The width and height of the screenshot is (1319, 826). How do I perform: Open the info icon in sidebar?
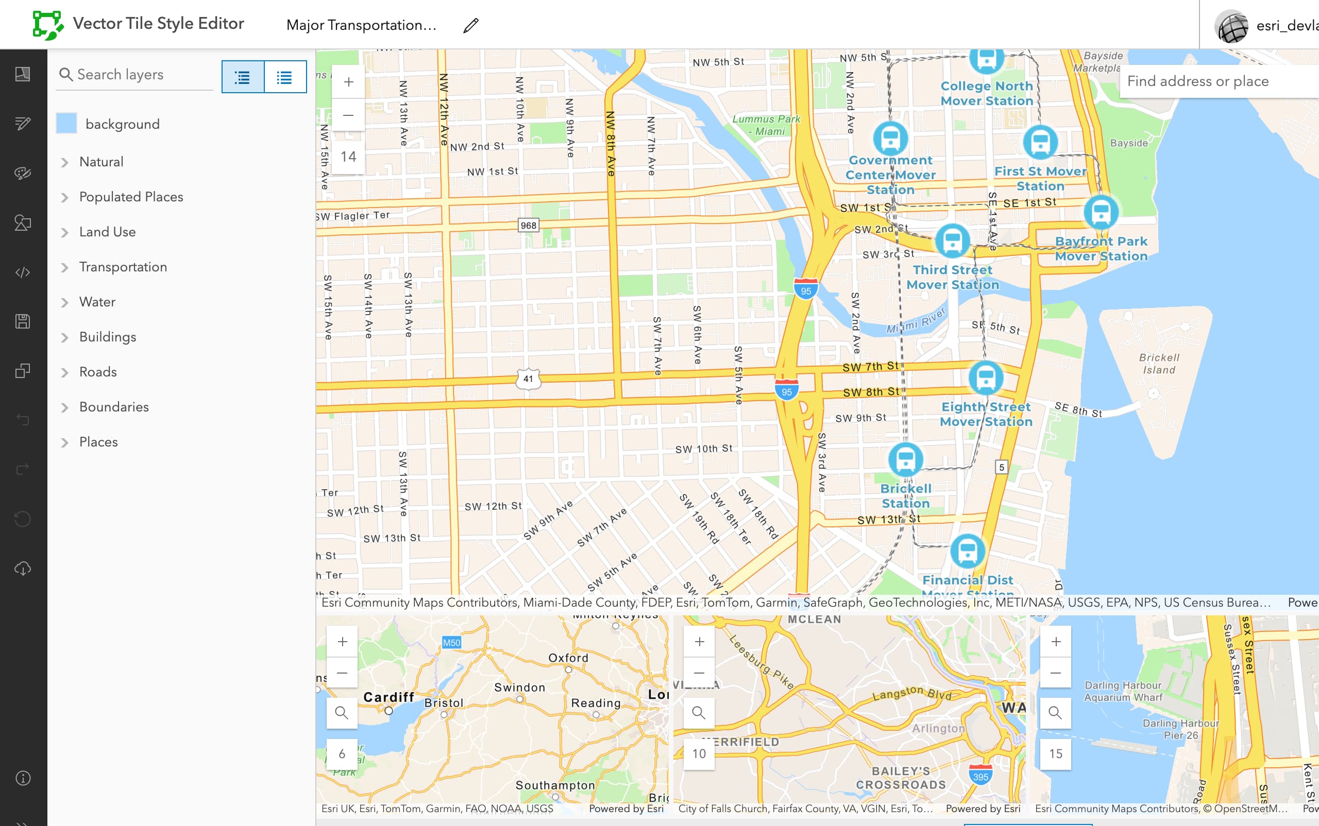point(22,778)
